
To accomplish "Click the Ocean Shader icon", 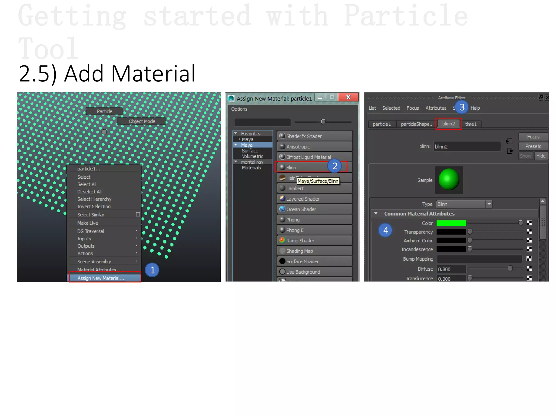I will tap(282, 209).
